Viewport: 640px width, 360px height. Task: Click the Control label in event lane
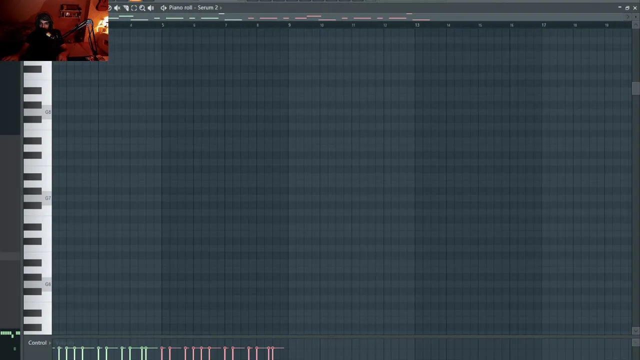tap(37, 343)
